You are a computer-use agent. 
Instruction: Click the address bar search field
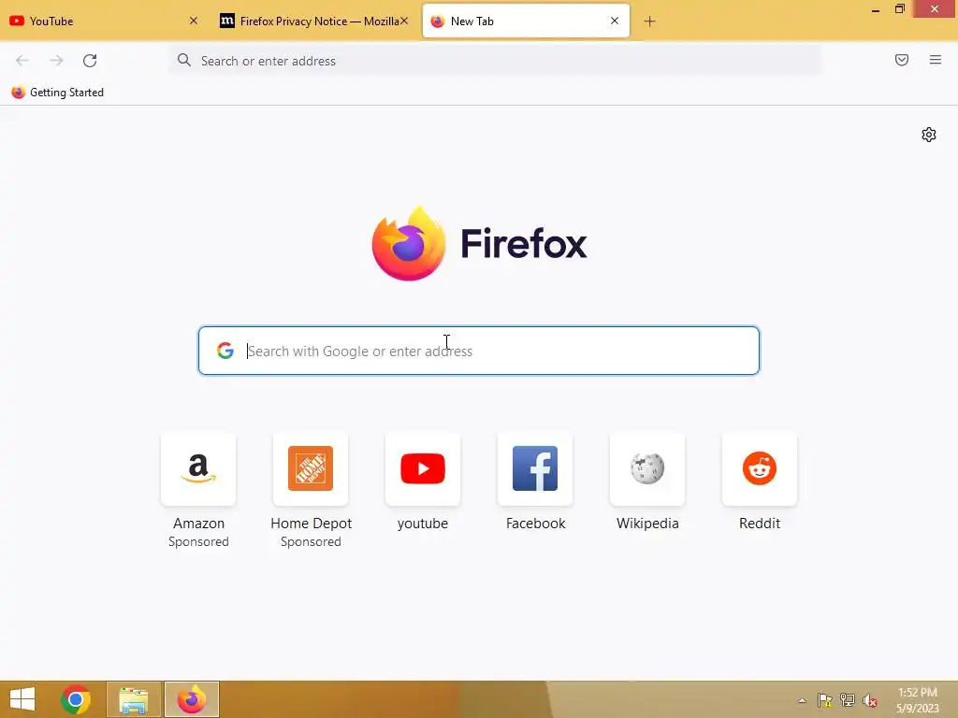[495, 61]
